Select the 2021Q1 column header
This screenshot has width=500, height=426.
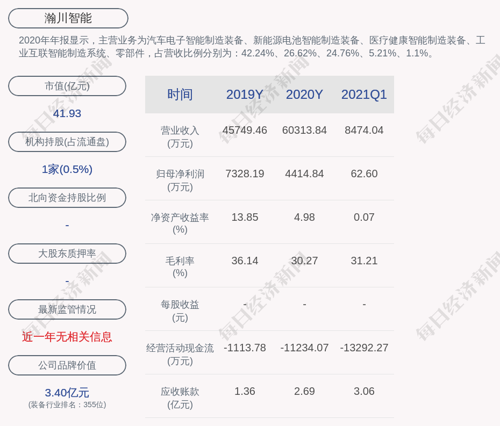point(364,95)
